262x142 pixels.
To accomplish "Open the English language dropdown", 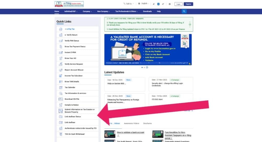I will pyautogui.click(x=144, y=4).
